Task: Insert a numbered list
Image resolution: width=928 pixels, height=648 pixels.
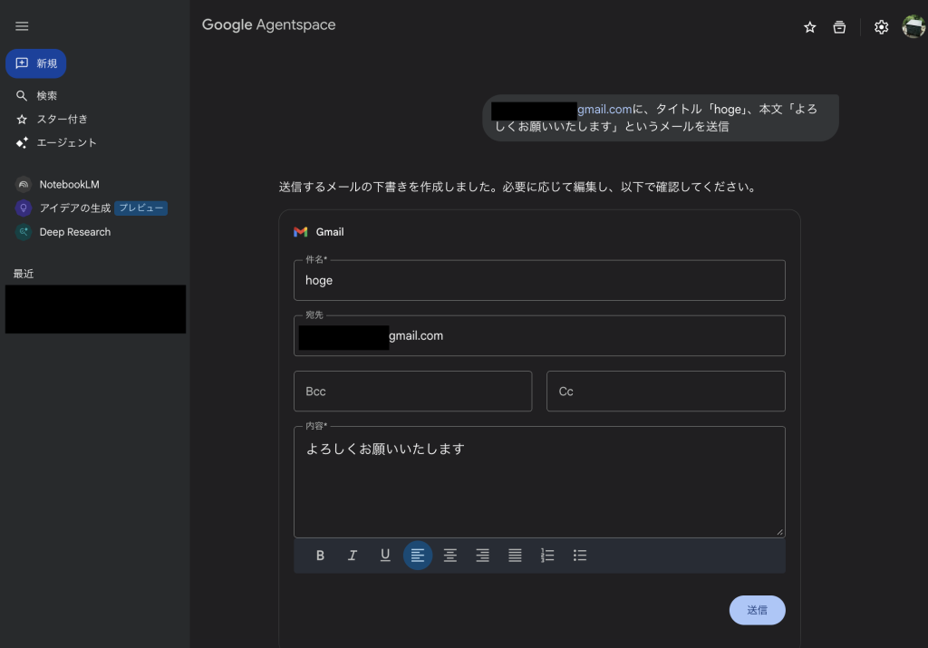Action: pos(547,556)
